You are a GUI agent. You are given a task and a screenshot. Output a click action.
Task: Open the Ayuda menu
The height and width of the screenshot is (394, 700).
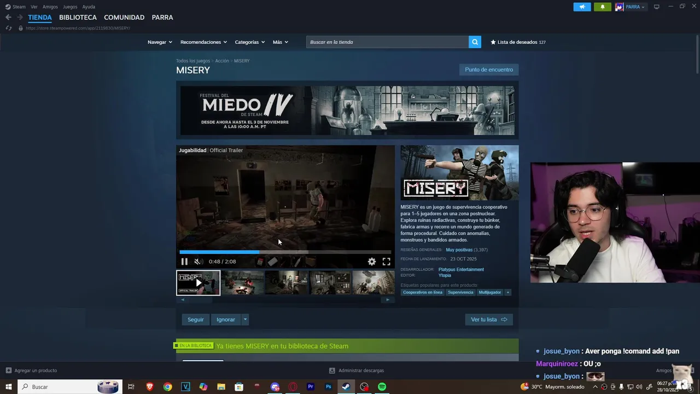[x=89, y=7]
